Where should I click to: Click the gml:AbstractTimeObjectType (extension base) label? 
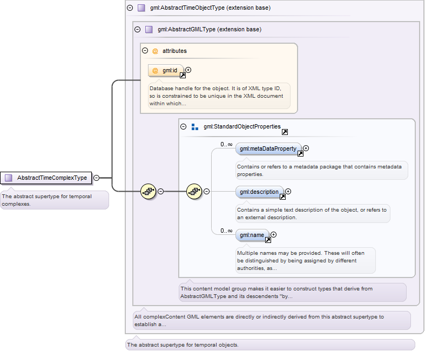[x=210, y=8]
